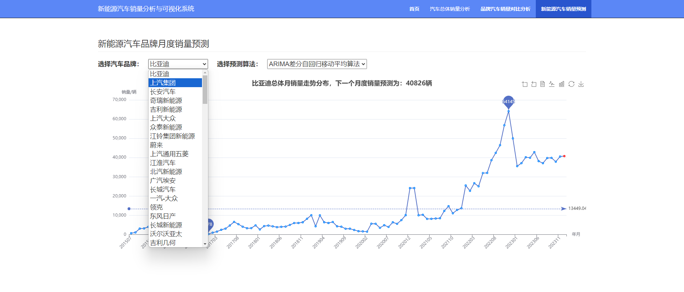Click the chart title with forecast 40826辆
The image size is (684, 292).
[342, 83]
